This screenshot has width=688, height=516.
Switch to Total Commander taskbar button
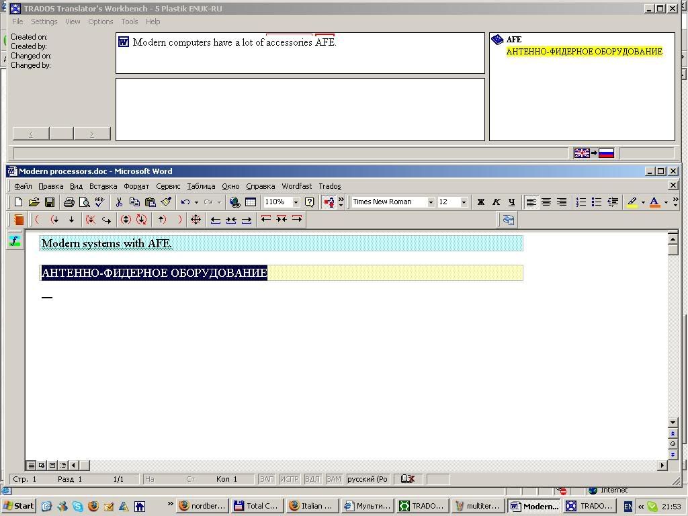(x=257, y=506)
